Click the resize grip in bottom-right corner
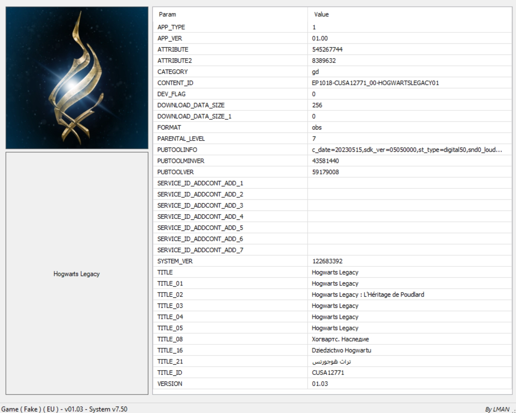 point(513,410)
